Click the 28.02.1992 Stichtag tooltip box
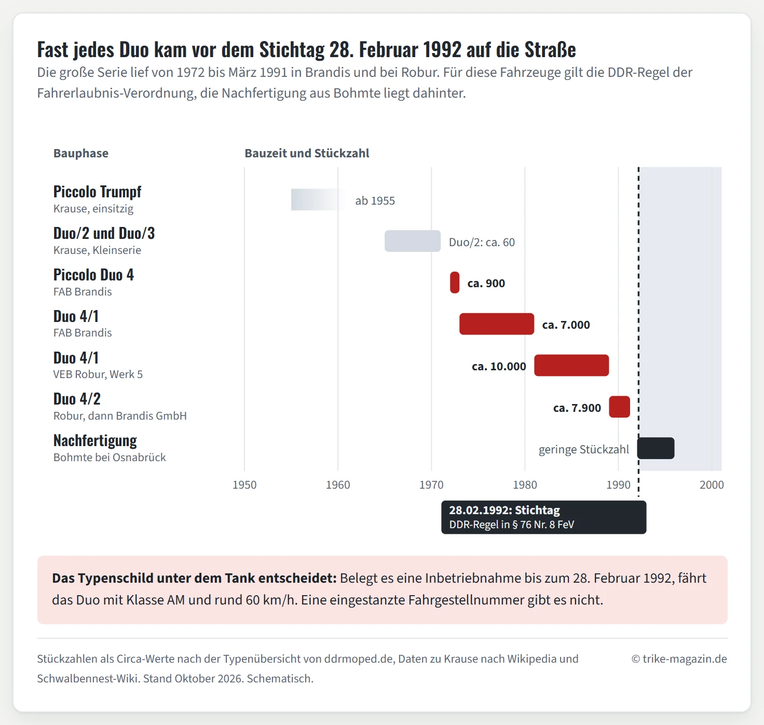 (x=543, y=517)
